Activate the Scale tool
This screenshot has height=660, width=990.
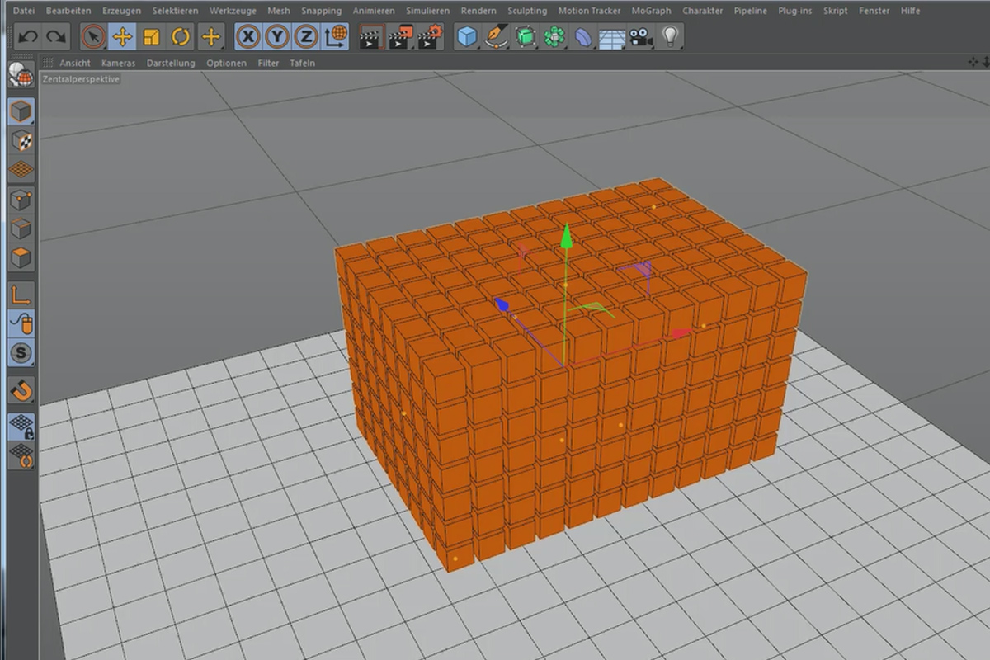point(151,36)
